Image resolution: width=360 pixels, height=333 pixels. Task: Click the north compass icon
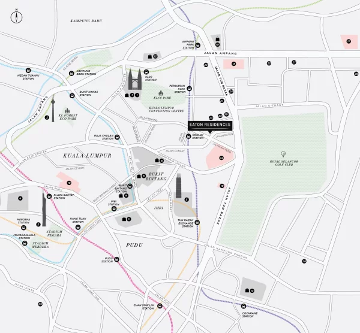17,17
